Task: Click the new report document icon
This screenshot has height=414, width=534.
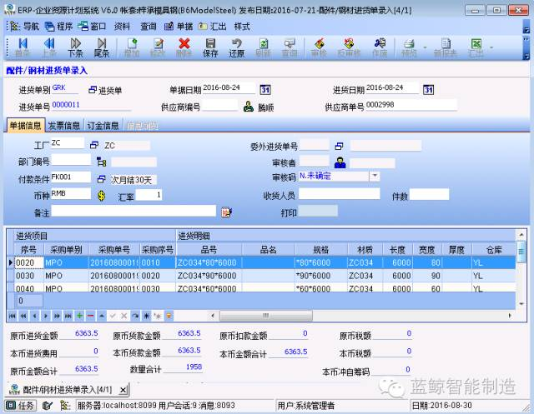Action: point(445,47)
